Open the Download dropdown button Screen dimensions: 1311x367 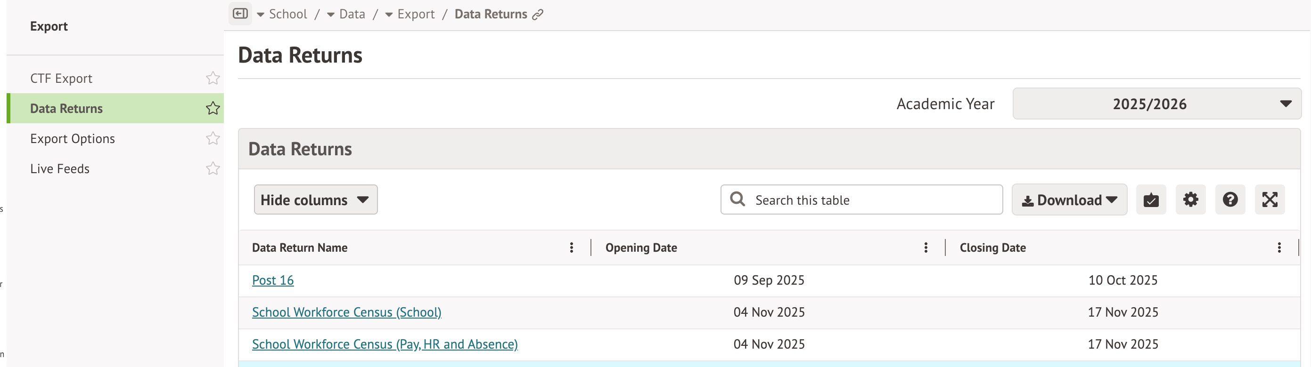(1069, 200)
